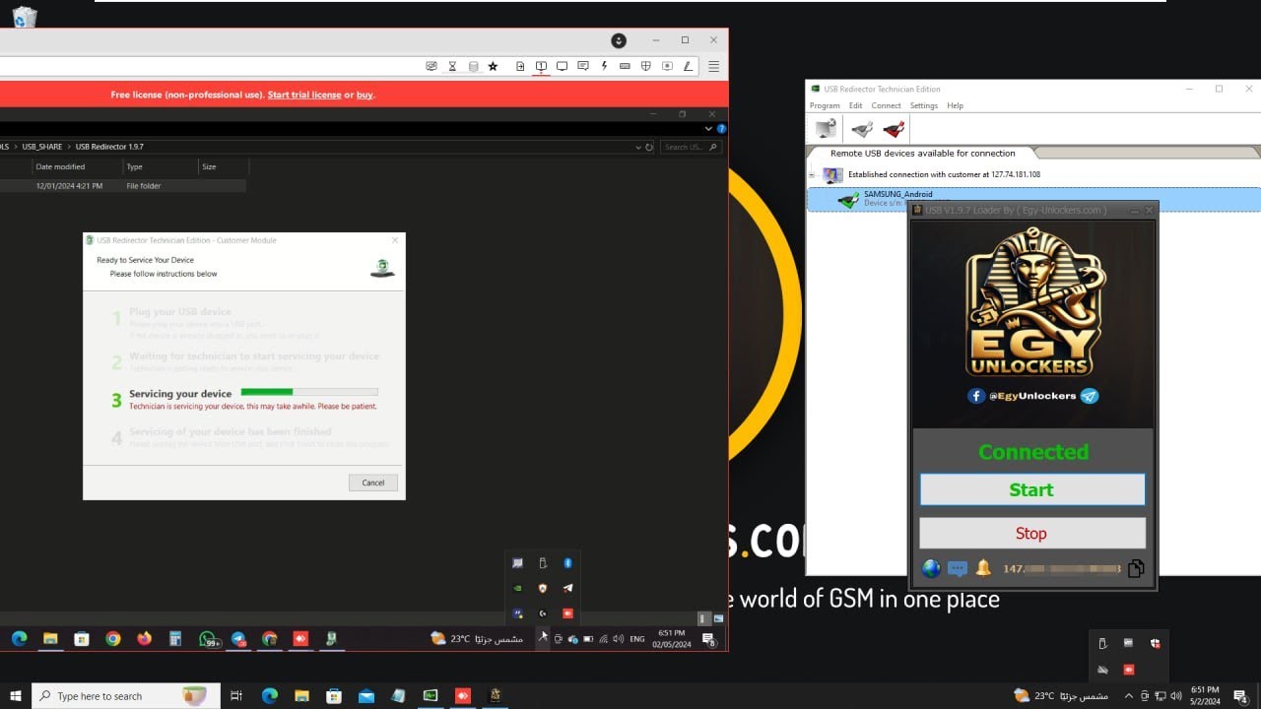
Task: Click the keyboard icon in remote toolbar
Action: (x=625, y=66)
